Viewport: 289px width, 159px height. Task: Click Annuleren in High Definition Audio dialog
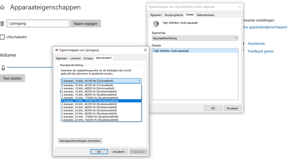232,109
